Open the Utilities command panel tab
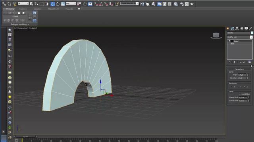 pos(251,28)
